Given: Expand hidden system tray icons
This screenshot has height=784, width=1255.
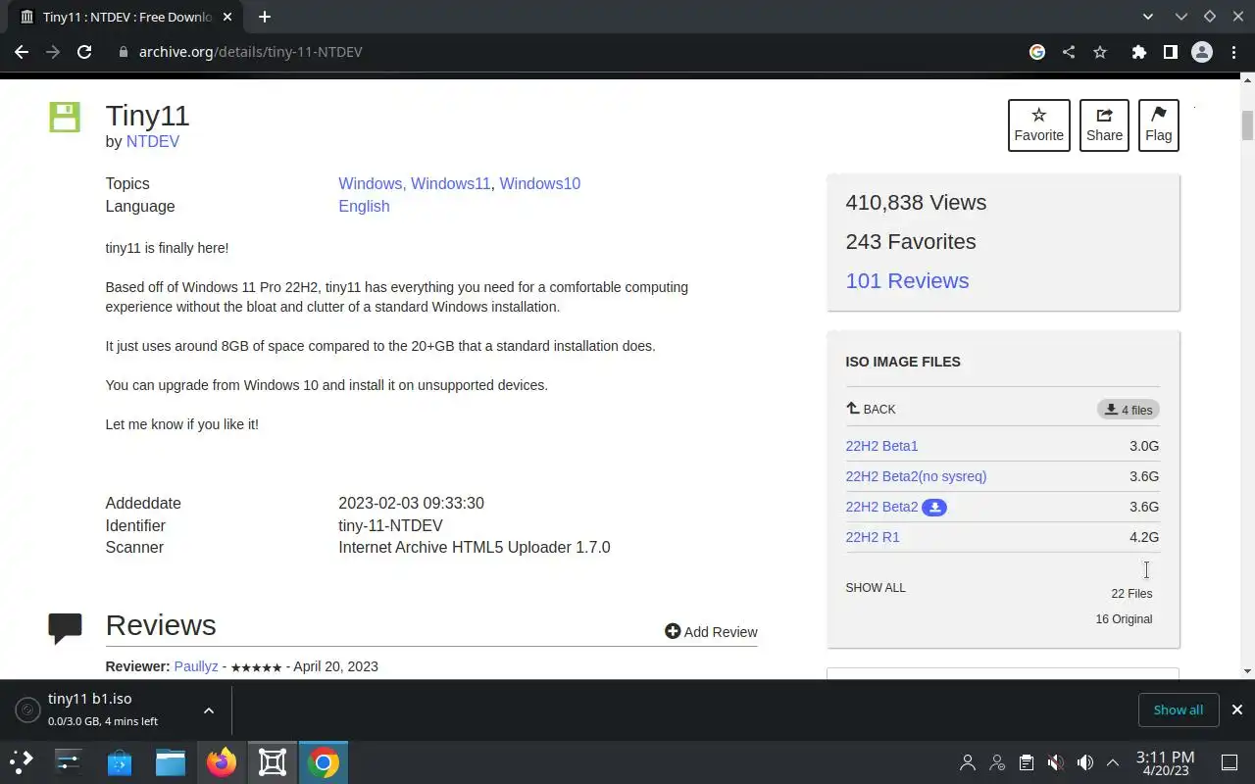Looking at the screenshot, I should [x=1113, y=762].
